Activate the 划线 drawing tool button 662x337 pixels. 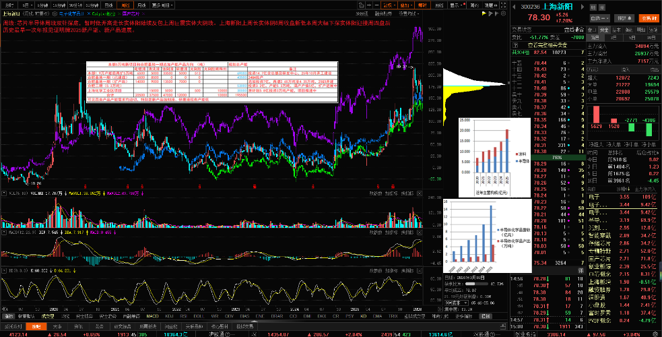[440, 5]
